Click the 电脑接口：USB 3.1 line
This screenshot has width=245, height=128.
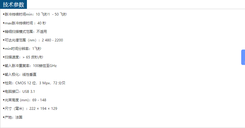click(20, 92)
